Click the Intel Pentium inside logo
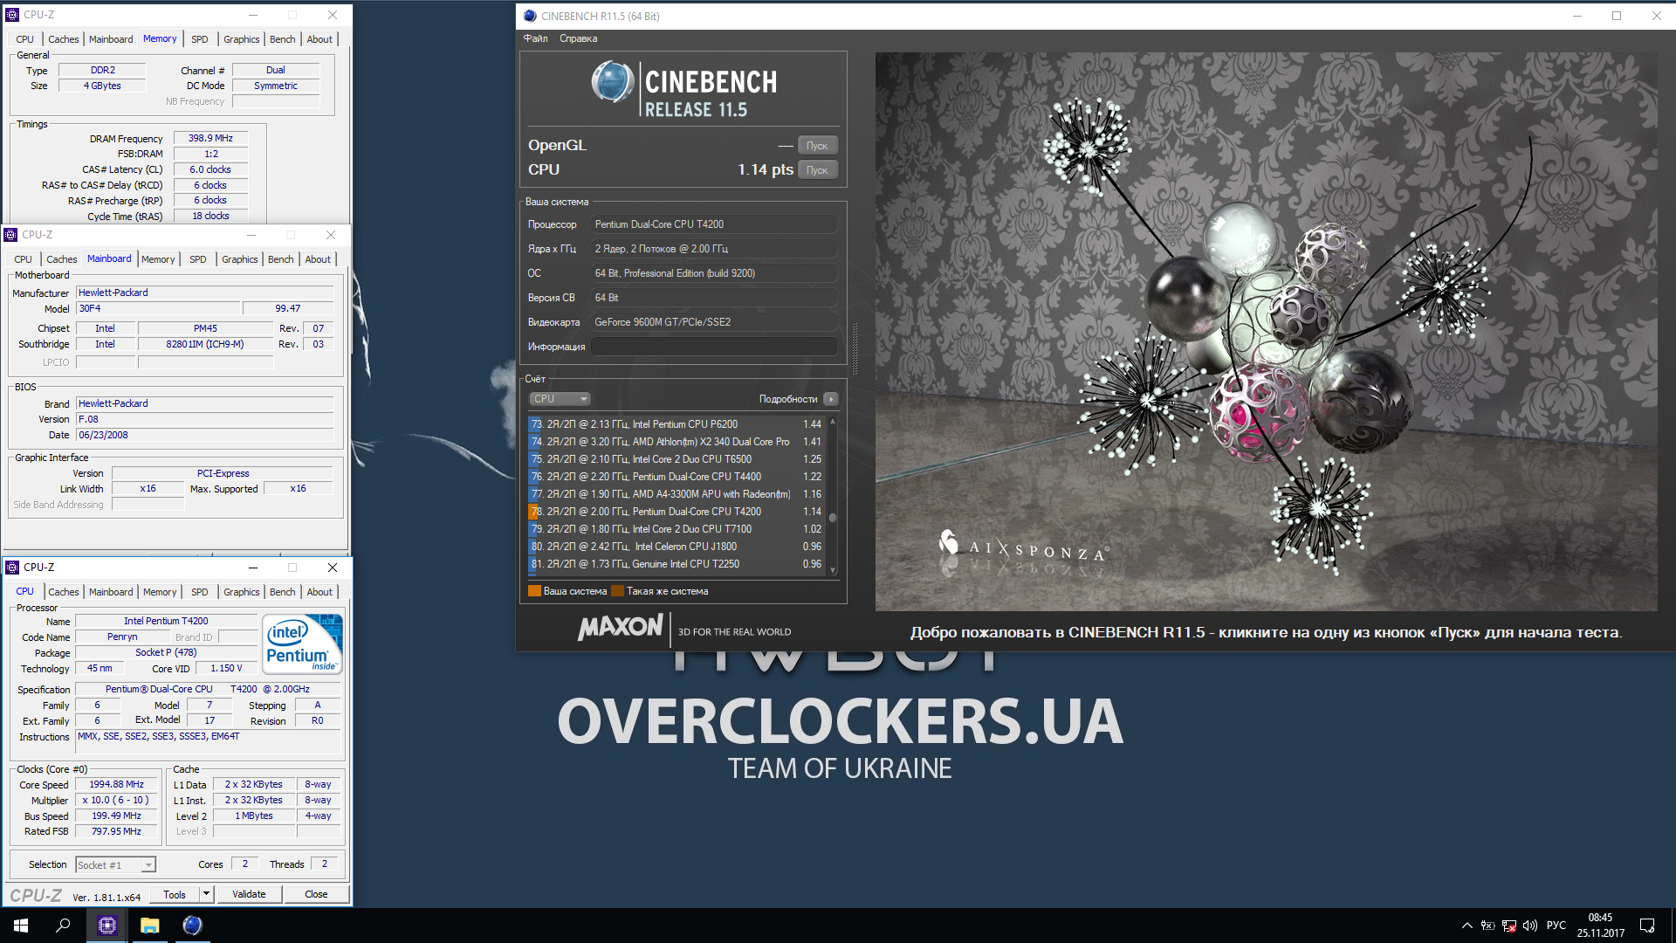1676x943 pixels. 303,644
